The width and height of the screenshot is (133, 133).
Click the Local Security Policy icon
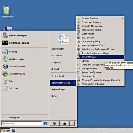tap(79, 42)
